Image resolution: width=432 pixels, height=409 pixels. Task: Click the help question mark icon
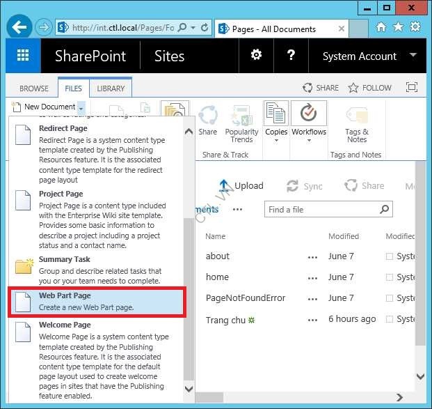pos(291,56)
